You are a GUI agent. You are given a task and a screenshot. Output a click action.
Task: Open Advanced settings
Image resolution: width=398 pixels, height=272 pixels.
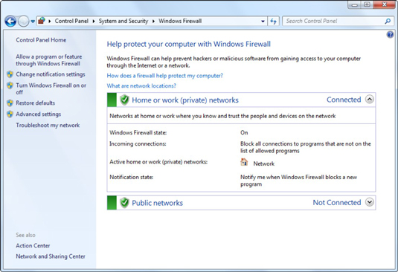coord(39,114)
